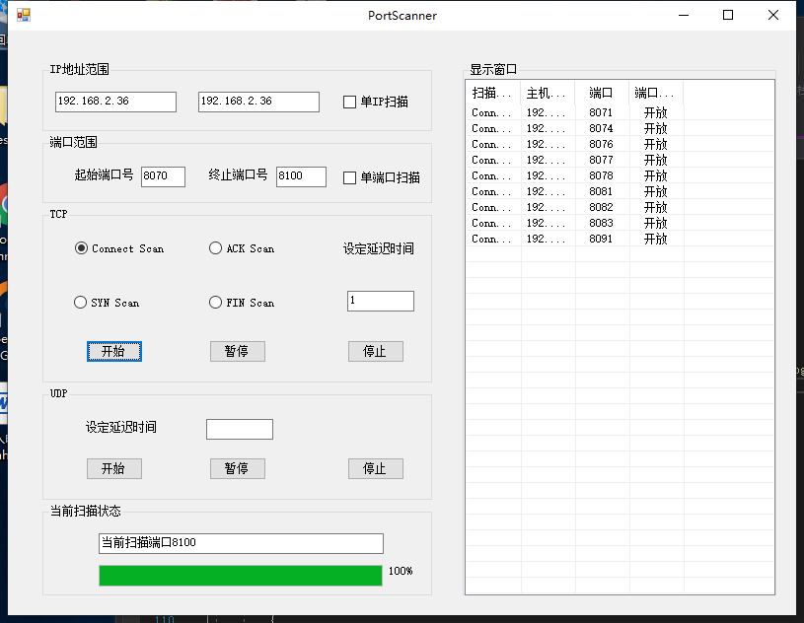
Task: Stop TCP scan with 停止 button
Action: tap(375, 352)
